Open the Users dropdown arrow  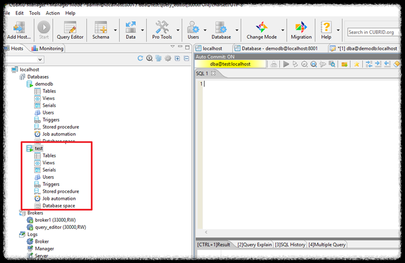[205, 30]
